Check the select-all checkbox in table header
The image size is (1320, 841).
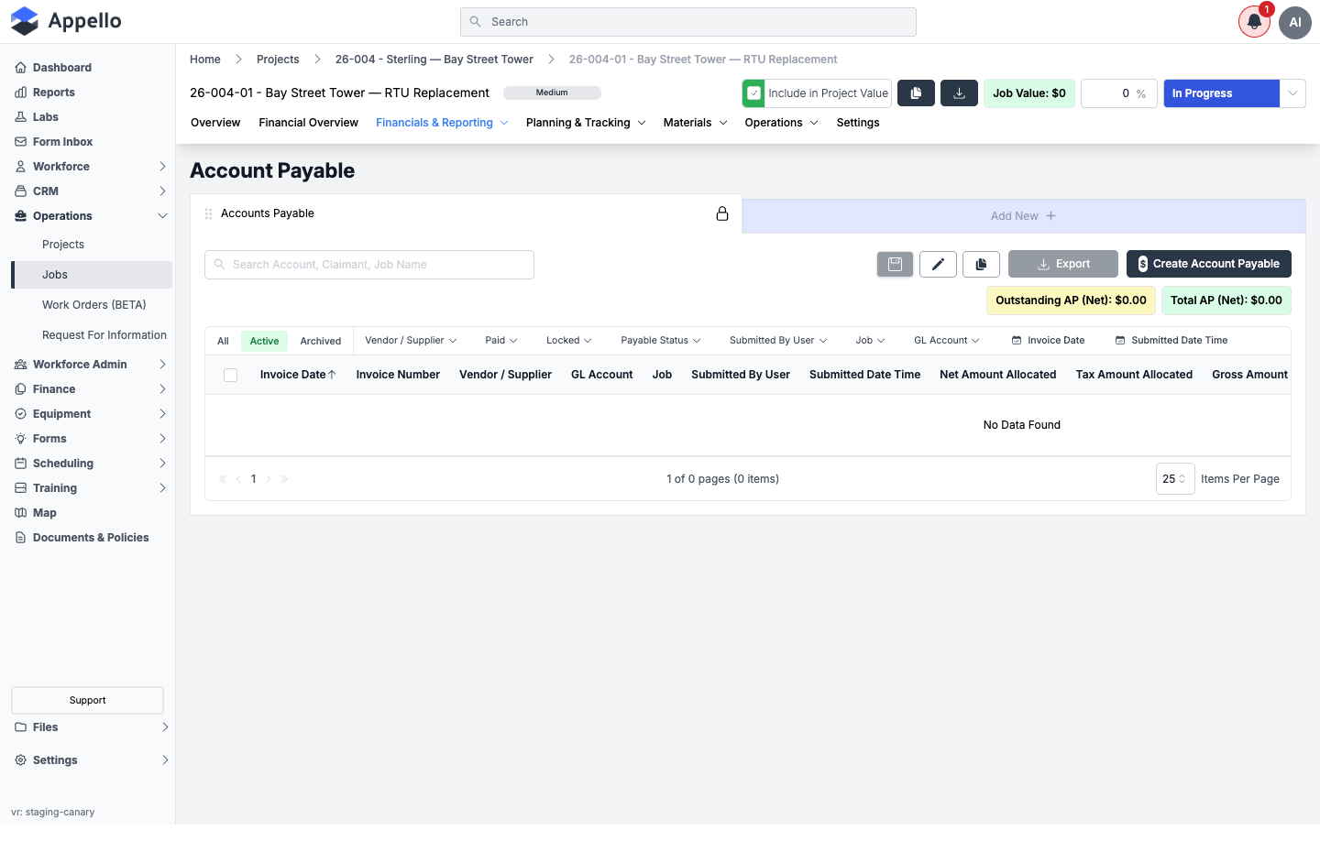230,375
